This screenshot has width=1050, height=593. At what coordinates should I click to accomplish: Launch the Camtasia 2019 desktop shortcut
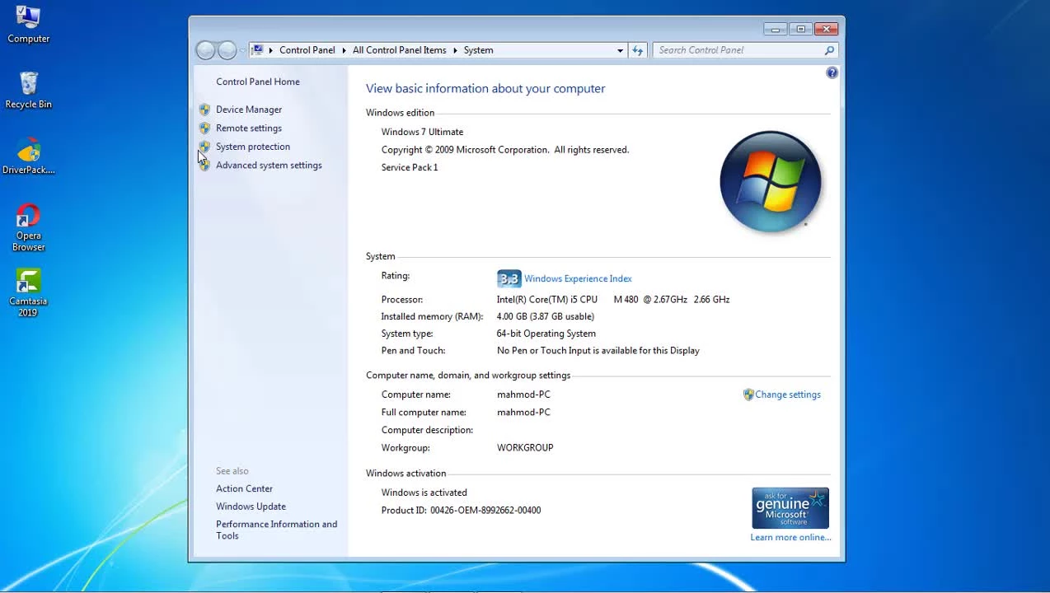click(28, 293)
